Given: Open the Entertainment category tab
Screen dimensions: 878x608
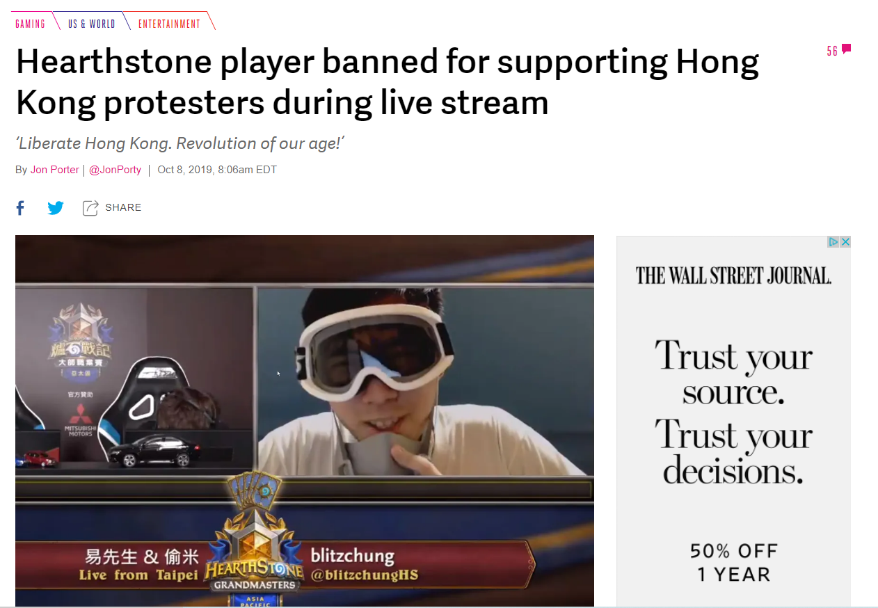Looking at the screenshot, I should [169, 24].
